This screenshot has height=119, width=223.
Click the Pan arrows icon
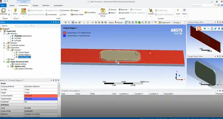[93, 23]
